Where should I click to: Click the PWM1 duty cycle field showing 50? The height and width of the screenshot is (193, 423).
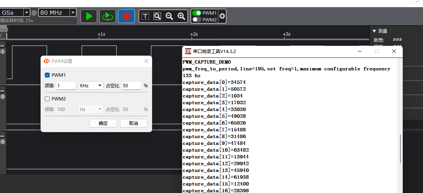click(x=131, y=86)
